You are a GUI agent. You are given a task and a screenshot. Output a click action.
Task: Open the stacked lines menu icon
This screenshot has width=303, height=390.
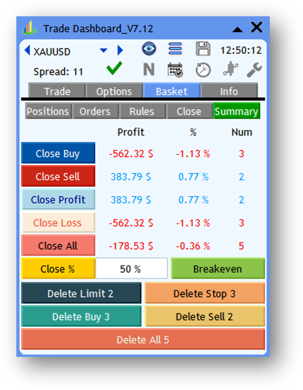click(175, 49)
